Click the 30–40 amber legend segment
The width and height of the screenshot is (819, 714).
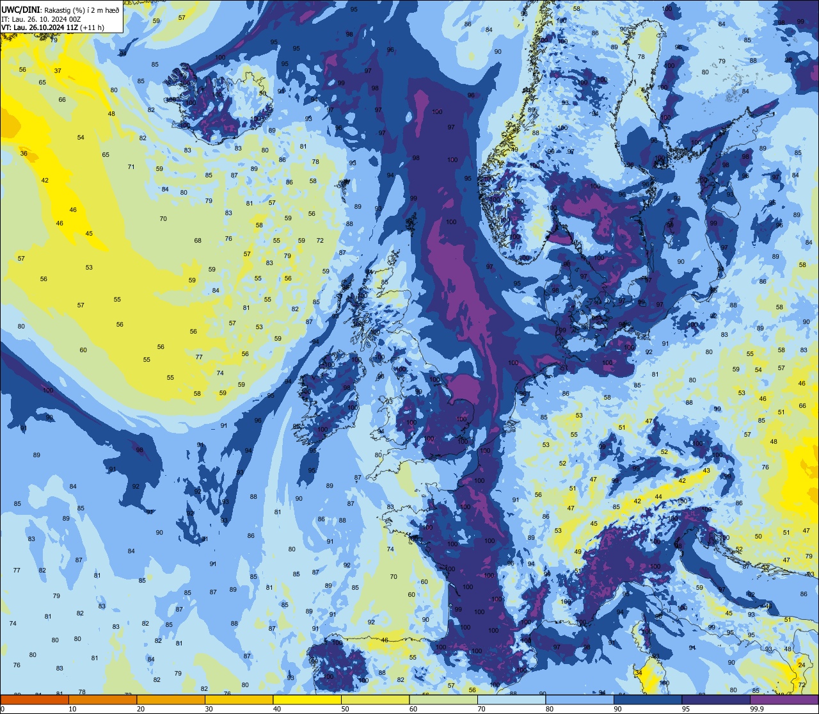click(x=239, y=700)
